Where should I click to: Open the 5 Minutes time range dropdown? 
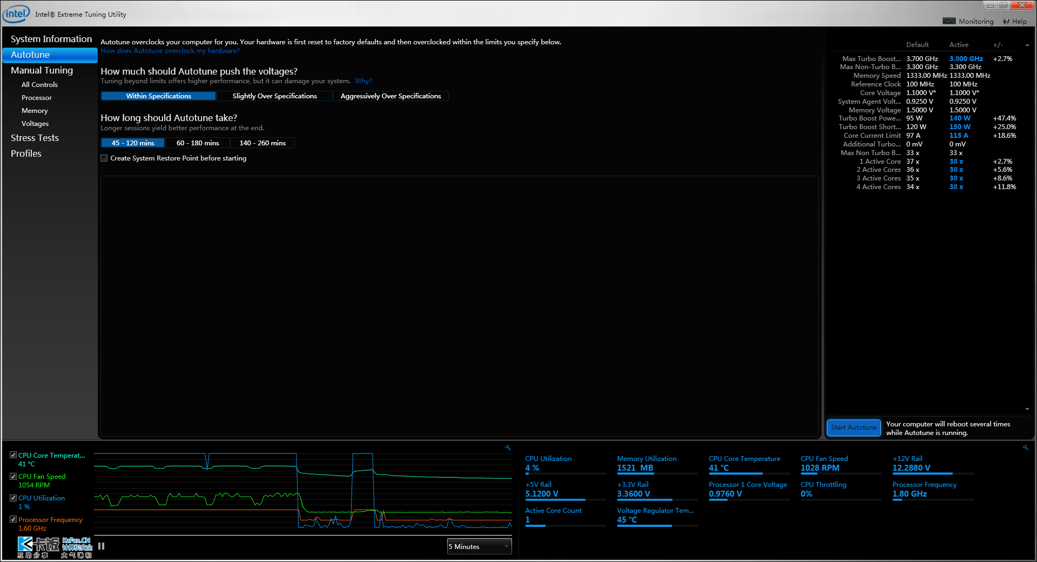[479, 547]
